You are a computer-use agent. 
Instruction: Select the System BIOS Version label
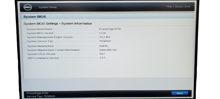(40, 33)
